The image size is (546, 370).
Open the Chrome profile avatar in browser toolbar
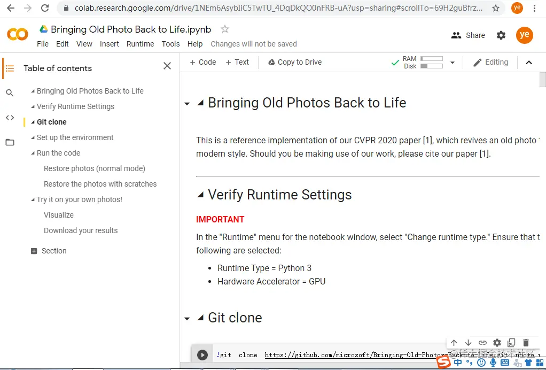point(517,7)
